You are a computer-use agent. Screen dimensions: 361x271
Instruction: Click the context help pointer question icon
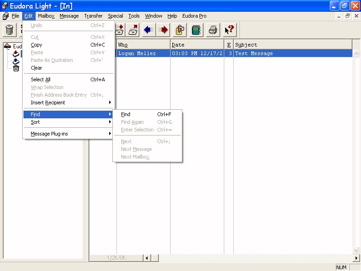pos(229,30)
